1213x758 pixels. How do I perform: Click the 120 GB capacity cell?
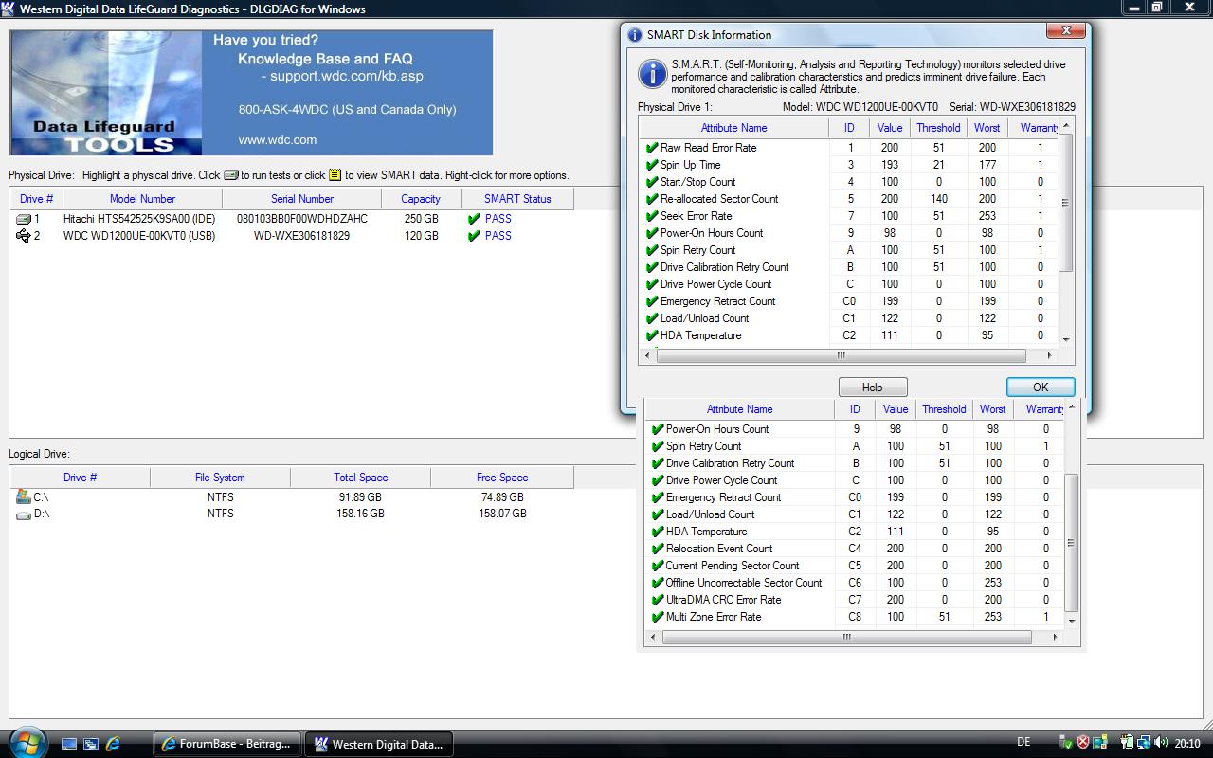[420, 236]
